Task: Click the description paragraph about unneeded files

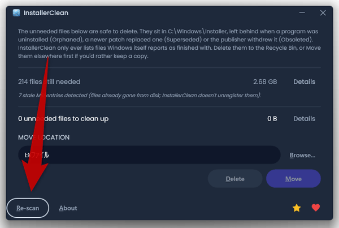Action: (169, 44)
